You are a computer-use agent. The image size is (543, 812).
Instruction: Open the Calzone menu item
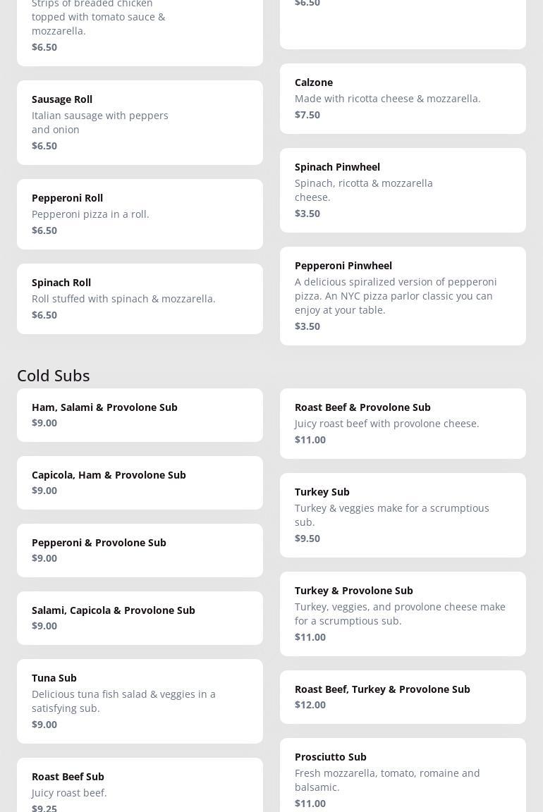click(x=403, y=99)
